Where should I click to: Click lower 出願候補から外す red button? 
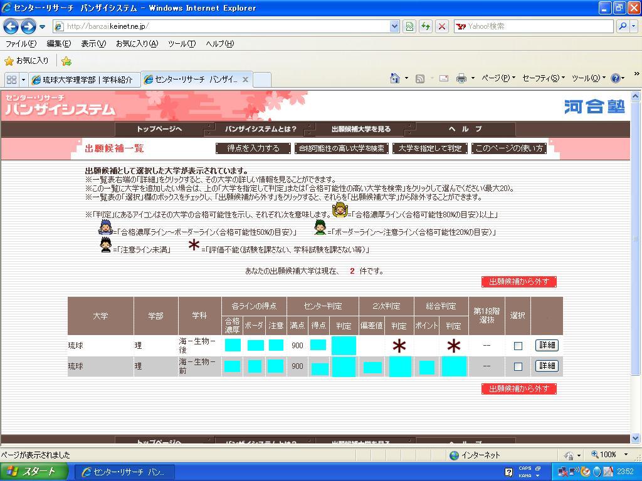point(519,388)
